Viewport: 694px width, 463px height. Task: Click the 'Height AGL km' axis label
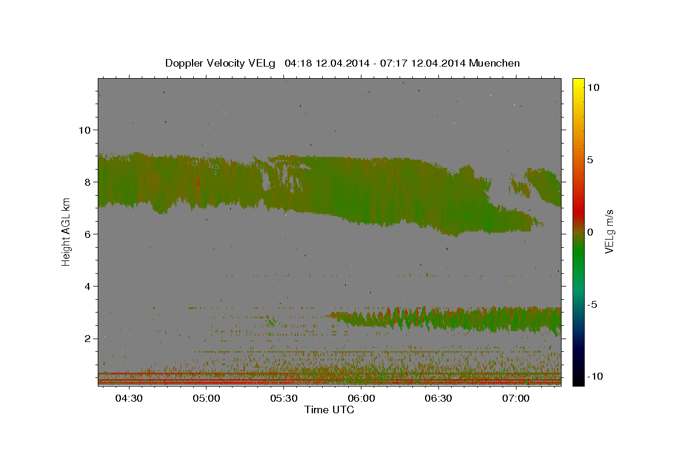click(67, 231)
